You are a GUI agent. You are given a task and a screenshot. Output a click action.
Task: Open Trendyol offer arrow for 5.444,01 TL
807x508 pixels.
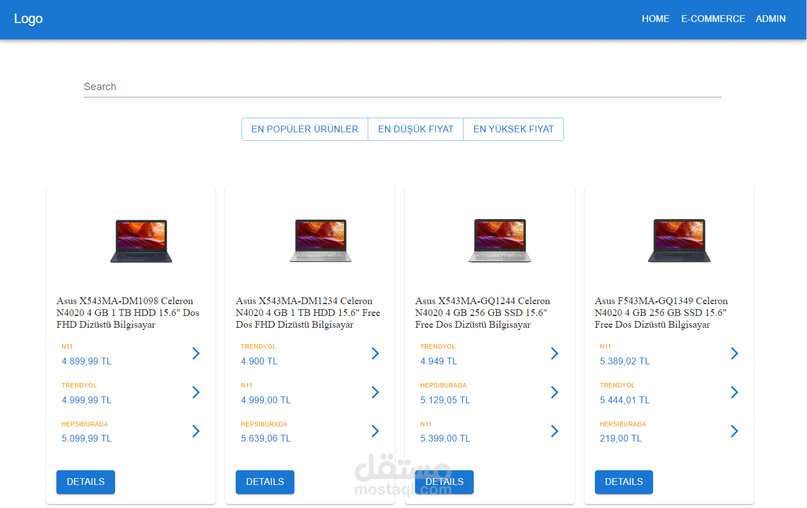[734, 393]
